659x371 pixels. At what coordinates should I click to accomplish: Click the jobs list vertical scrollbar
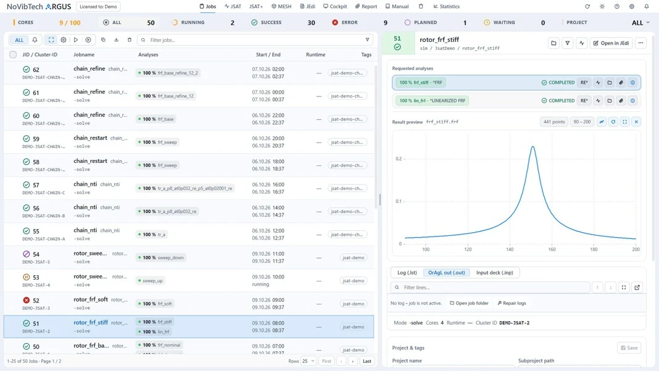point(376,136)
